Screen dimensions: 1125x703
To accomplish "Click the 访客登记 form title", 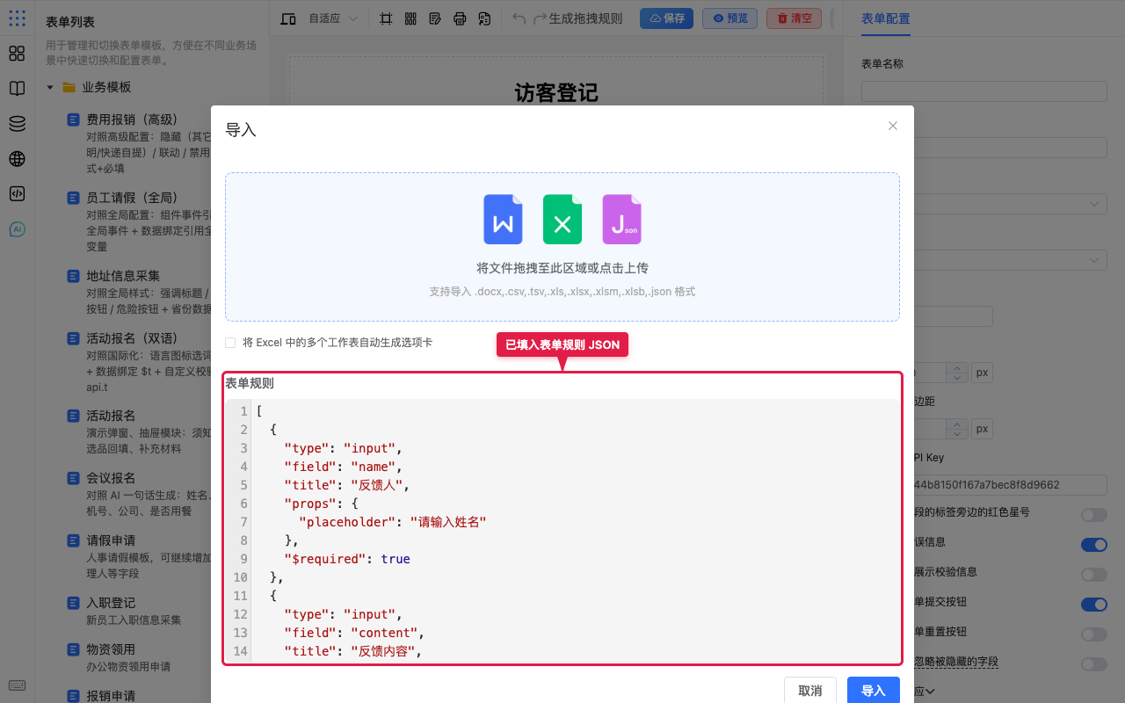I will point(556,92).
